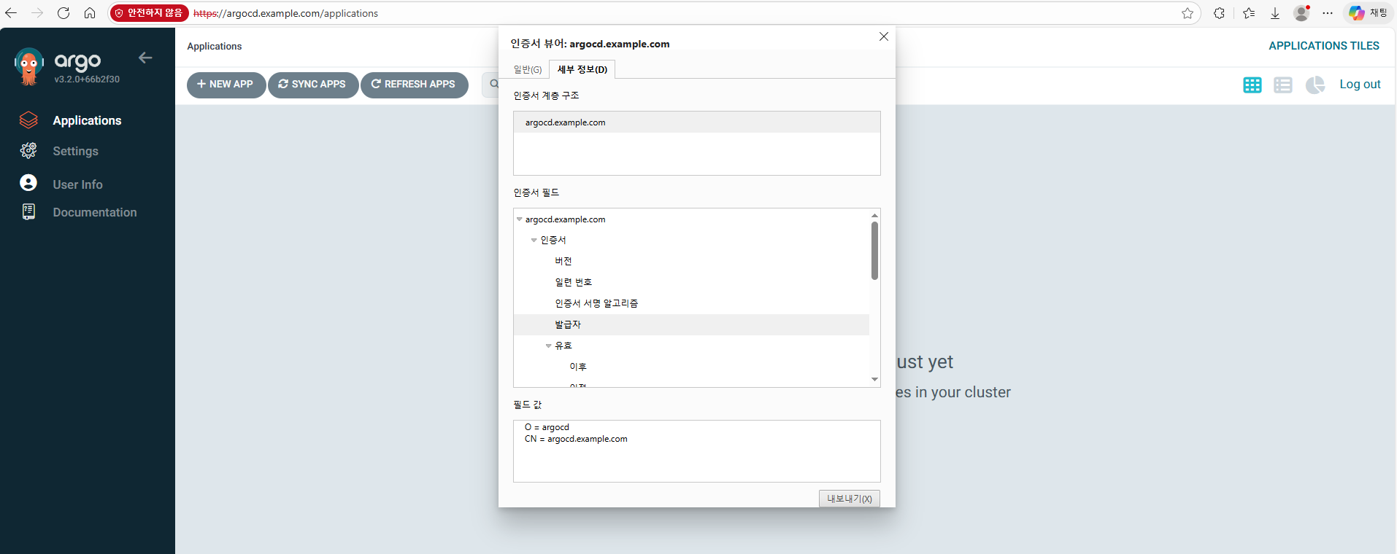Click the Argo octopus logo
The width and height of the screenshot is (1397, 554).
pos(28,67)
